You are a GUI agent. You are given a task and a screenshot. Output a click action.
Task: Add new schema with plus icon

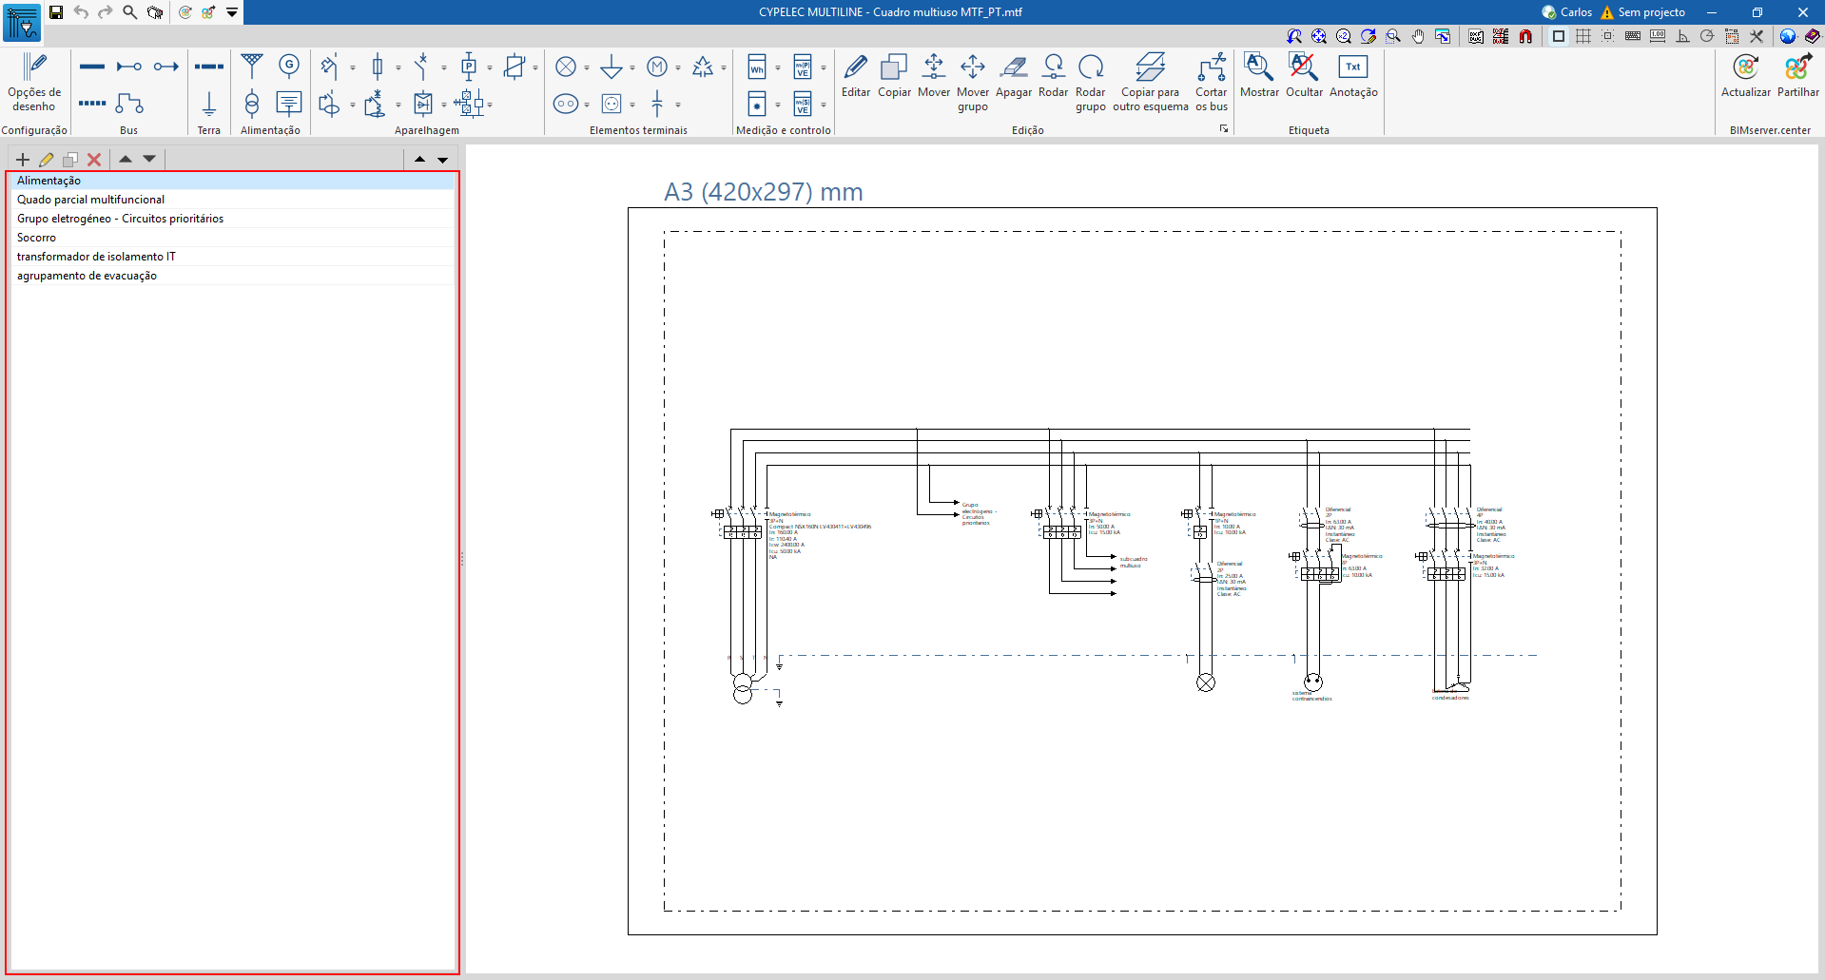pos(23,160)
